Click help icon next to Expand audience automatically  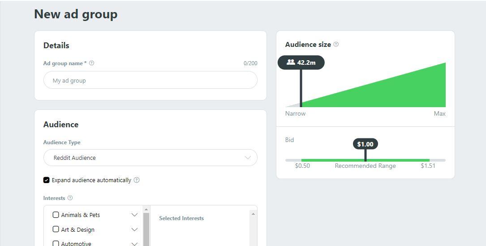point(137,180)
